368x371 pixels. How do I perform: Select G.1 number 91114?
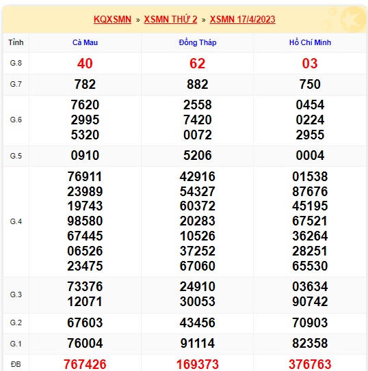[x=198, y=343]
